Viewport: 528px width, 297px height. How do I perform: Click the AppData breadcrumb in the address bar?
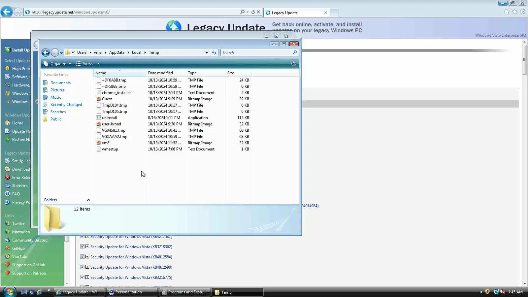click(x=117, y=52)
